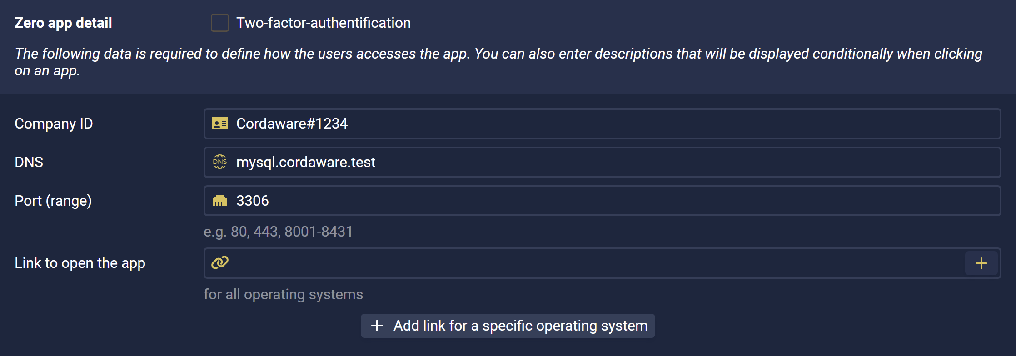Click the Link to open the app label
This screenshot has height=356, width=1016.
tap(80, 263)
